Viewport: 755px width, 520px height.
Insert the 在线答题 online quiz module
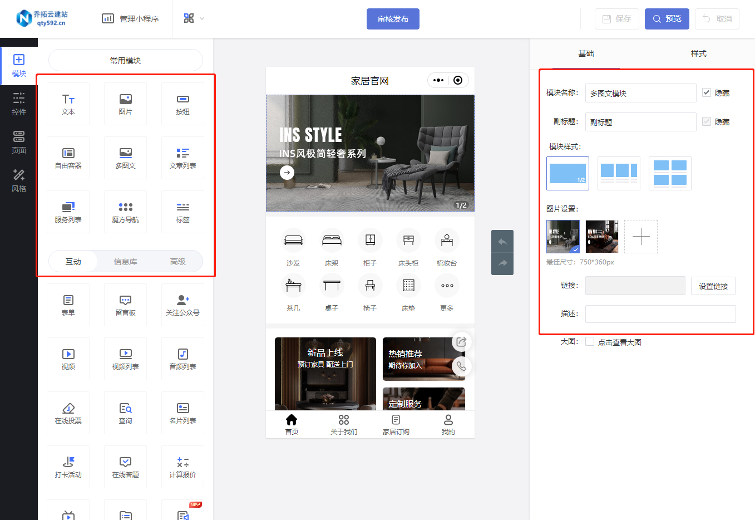tap(125, 467)
